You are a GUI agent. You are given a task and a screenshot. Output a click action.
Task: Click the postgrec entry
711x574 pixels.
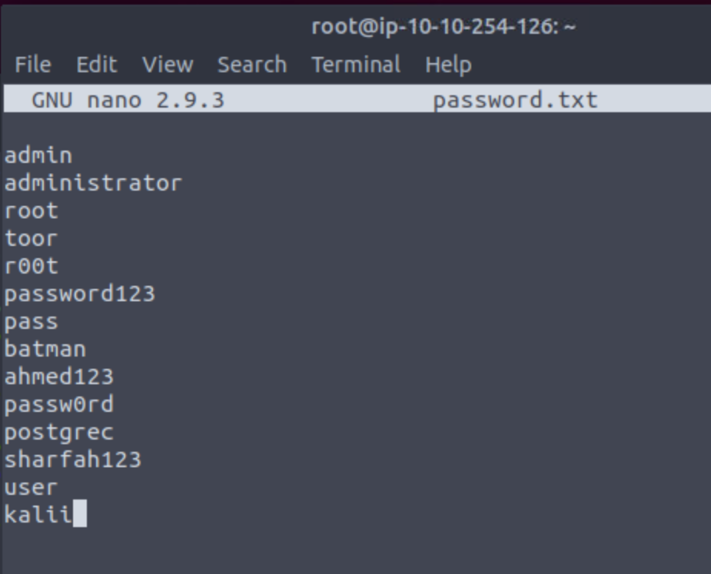[x=59, y=433]
